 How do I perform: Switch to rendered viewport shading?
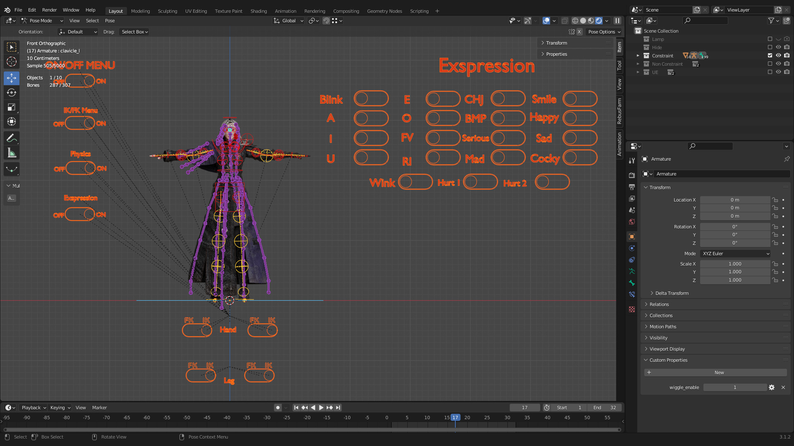(x=599, y=21)
